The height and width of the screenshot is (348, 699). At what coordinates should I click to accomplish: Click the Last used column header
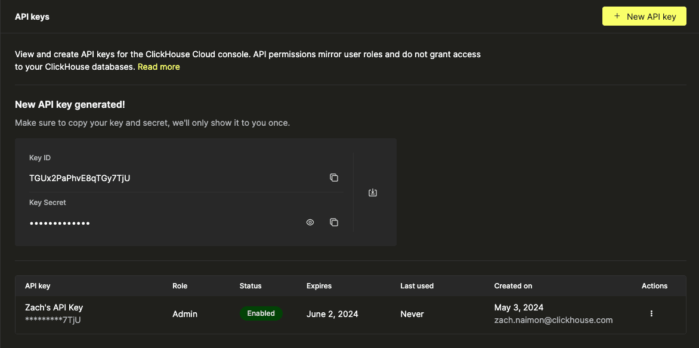pos(417,286)
